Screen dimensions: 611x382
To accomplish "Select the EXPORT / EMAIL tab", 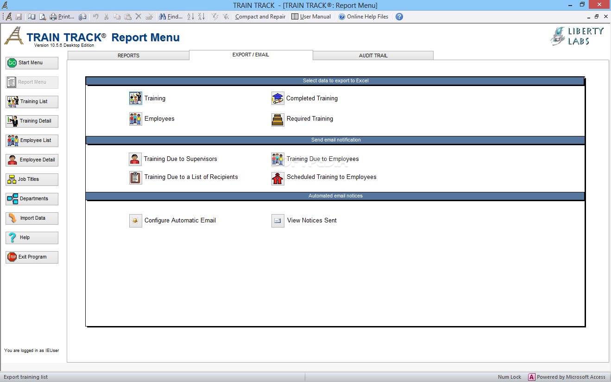I will pyautogui.click(x=251, y=55).
